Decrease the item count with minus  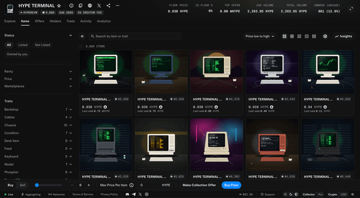pyautogui.click(x=72, y=185)
